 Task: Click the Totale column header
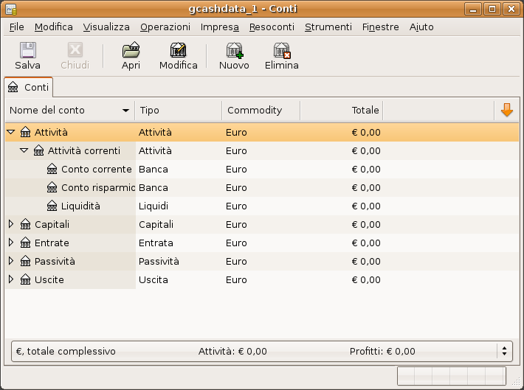[341, 110]
